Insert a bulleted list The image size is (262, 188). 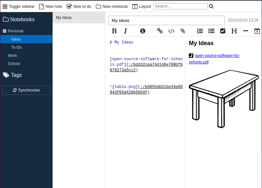click(211, 31)
